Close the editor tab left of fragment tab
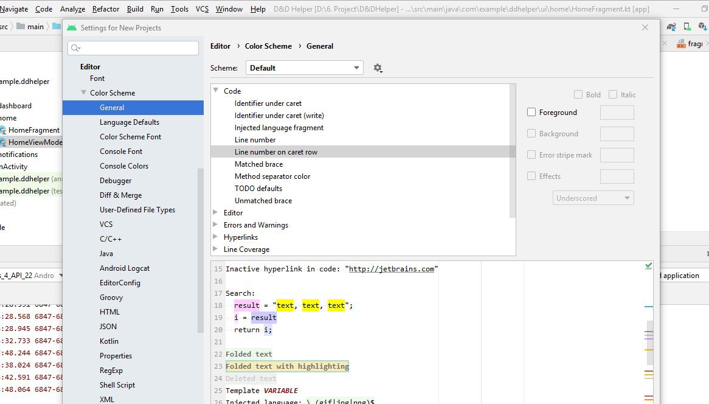Image resolution: width=709 pixels, height=404 pixels. pyautogui.click(x=664, y=43)
